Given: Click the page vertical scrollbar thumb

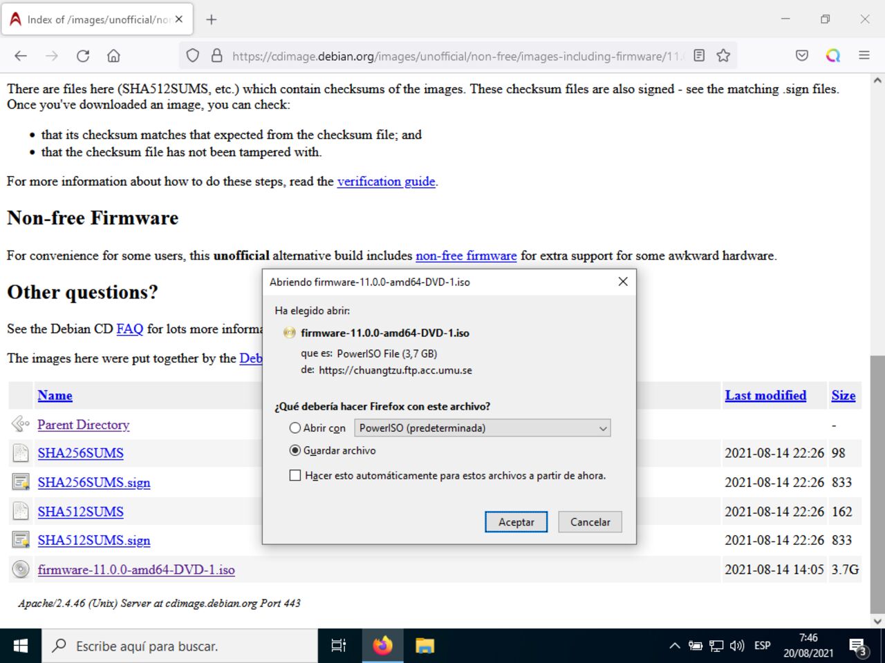Looking at the screenshot, I should click(x=877, y=483).
